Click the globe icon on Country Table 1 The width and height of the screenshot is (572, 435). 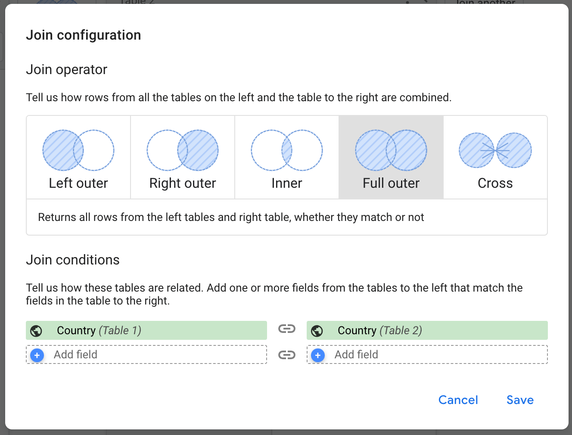(36, 331)
